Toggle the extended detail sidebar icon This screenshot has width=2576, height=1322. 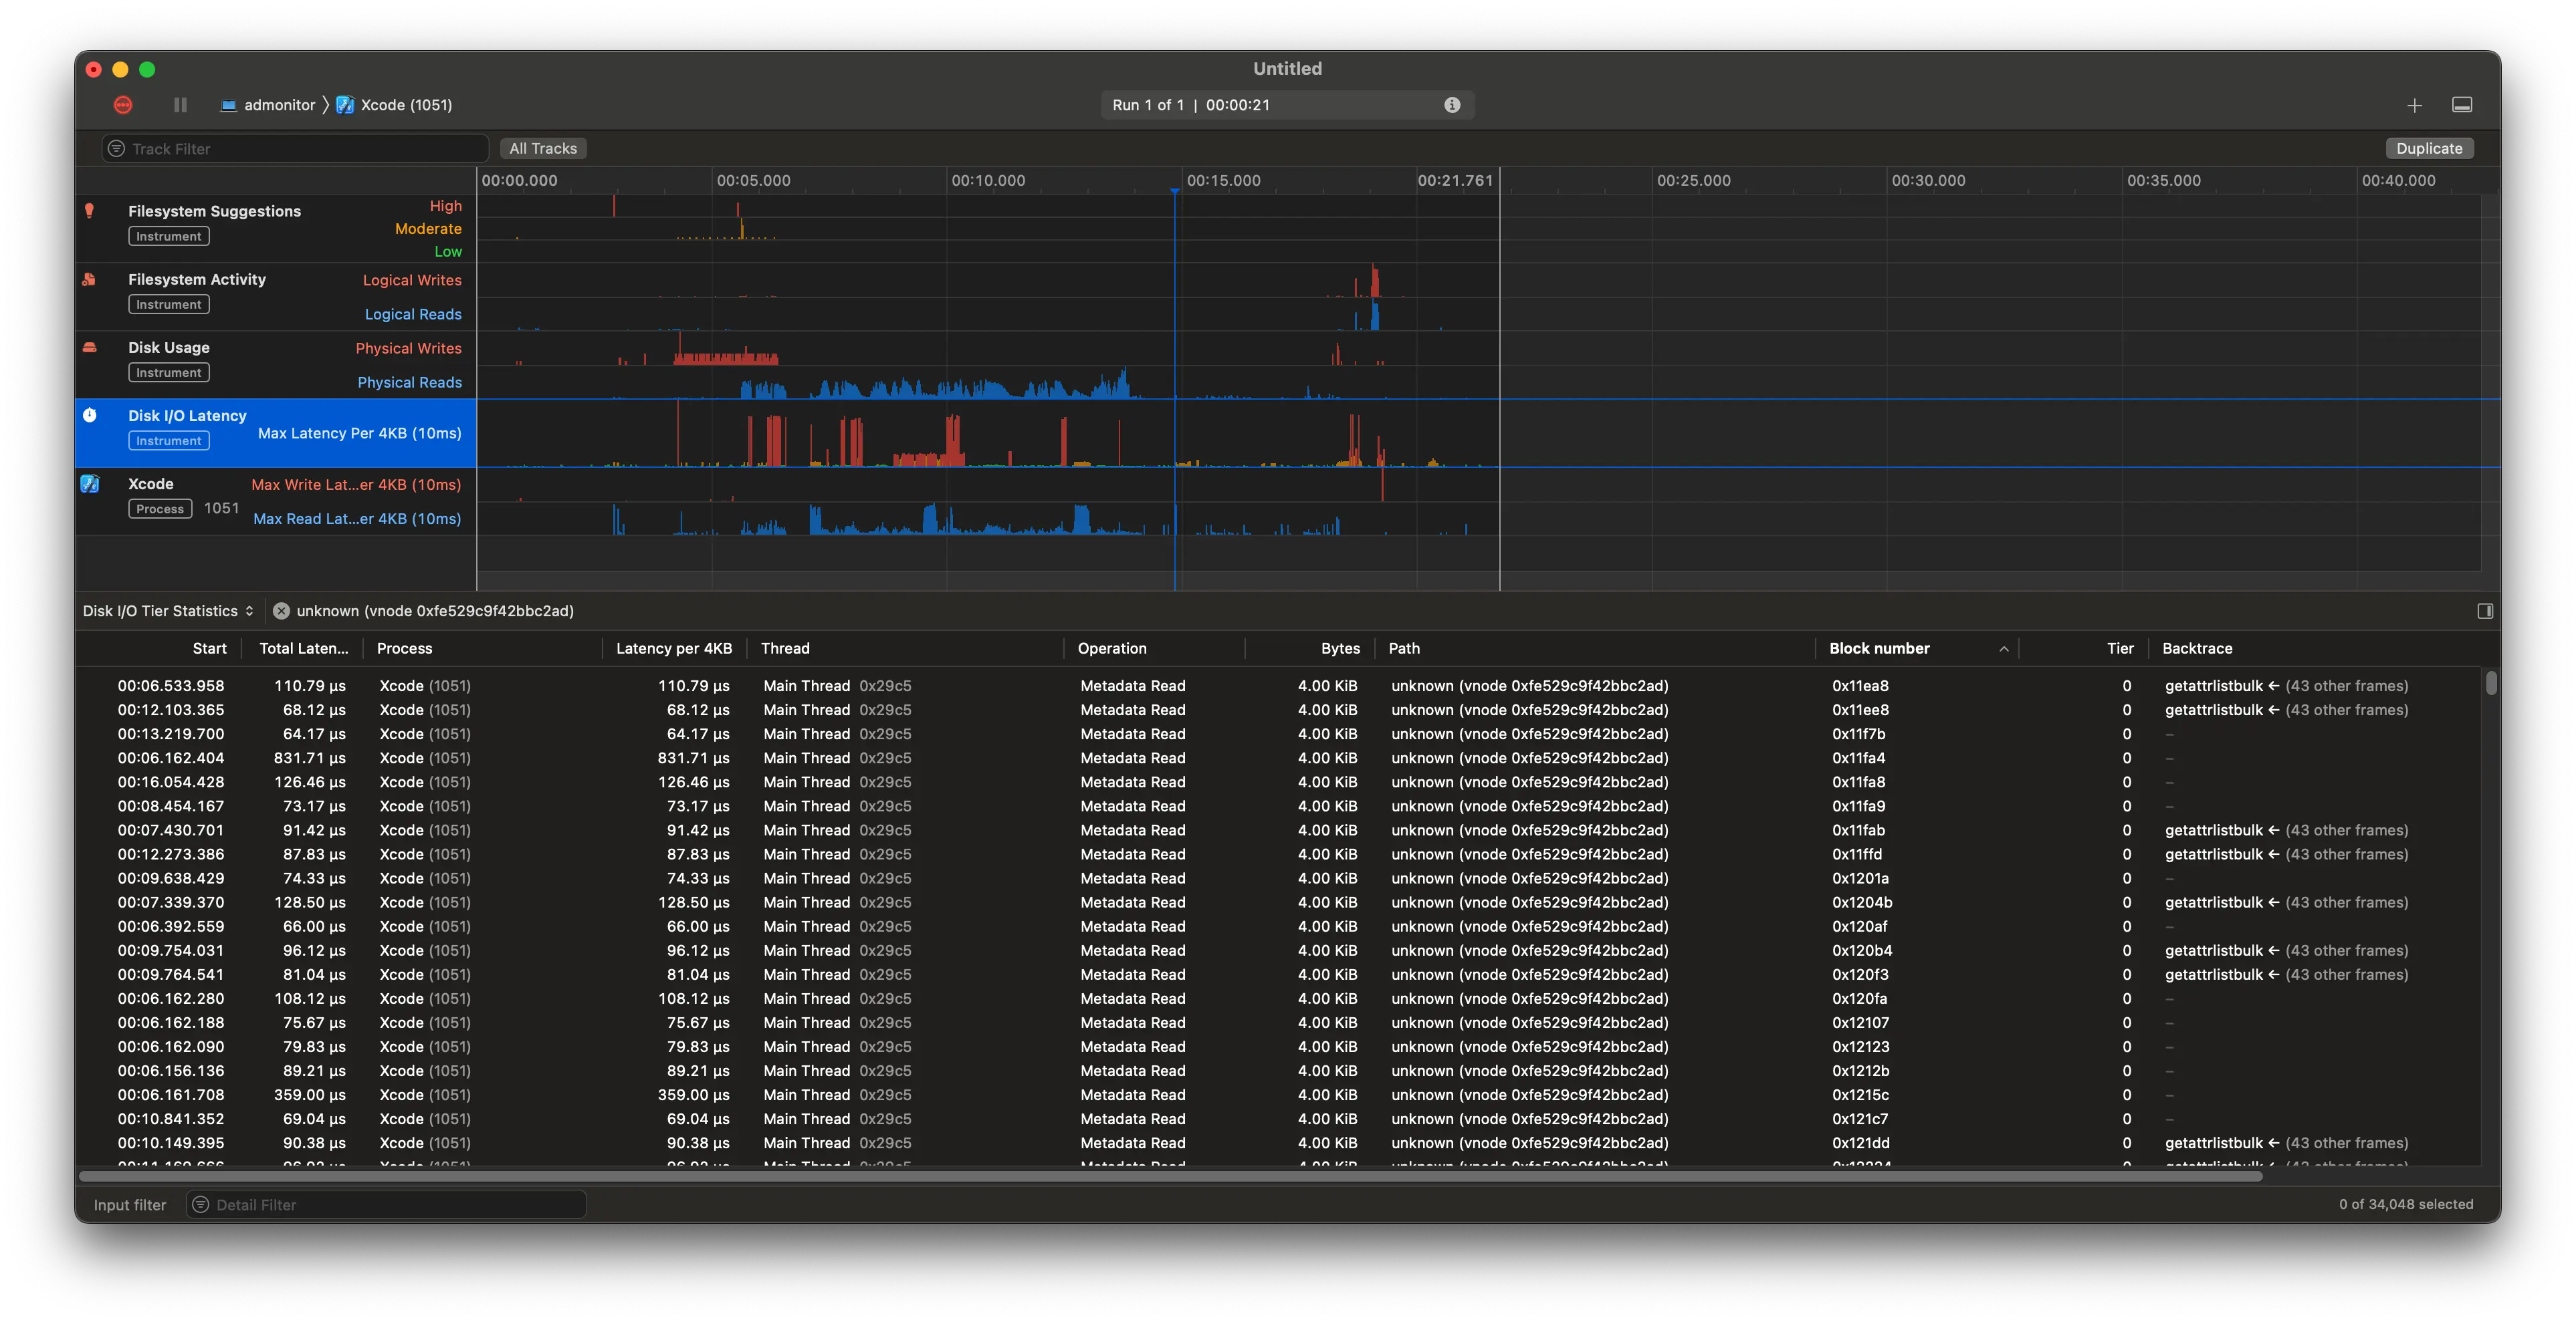(x=2485, y=612)
